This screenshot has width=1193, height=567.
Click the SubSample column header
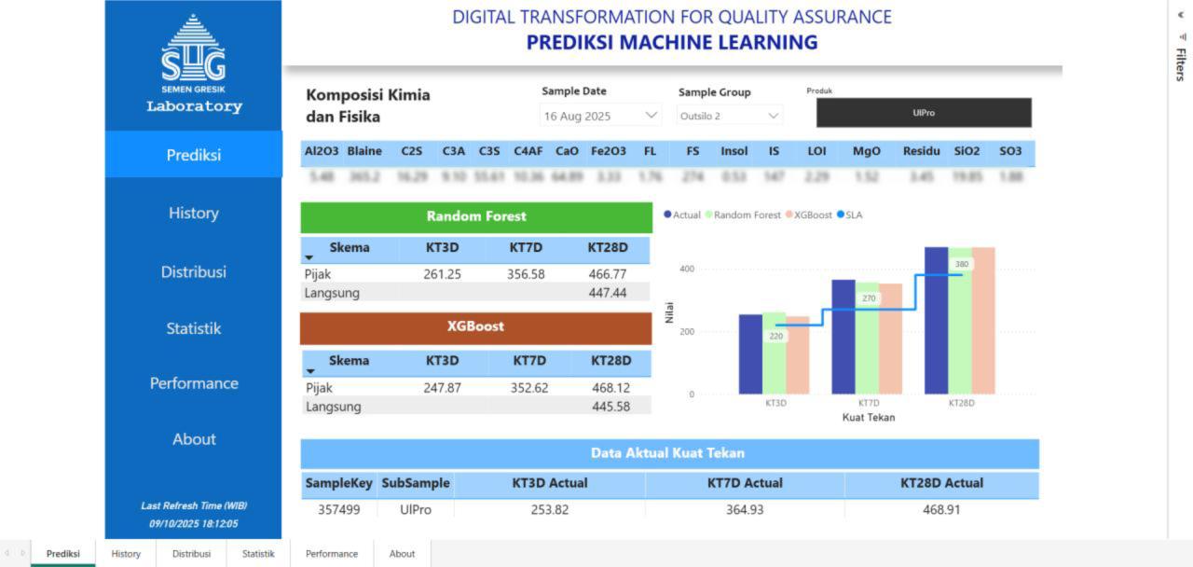click(x=416, y=483)
